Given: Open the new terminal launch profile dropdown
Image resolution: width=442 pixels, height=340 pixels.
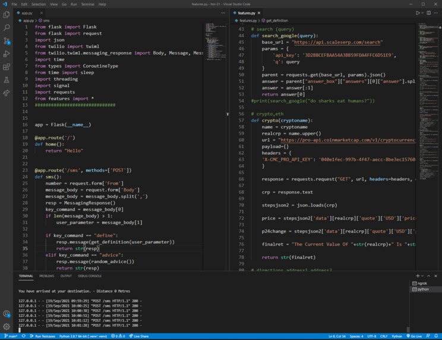Looking at the screenshot, I should [424, 276].
